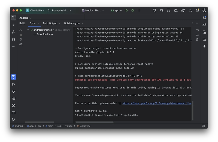Open the Structure tool window icon
218x142 pixels.
pos(13,32)
